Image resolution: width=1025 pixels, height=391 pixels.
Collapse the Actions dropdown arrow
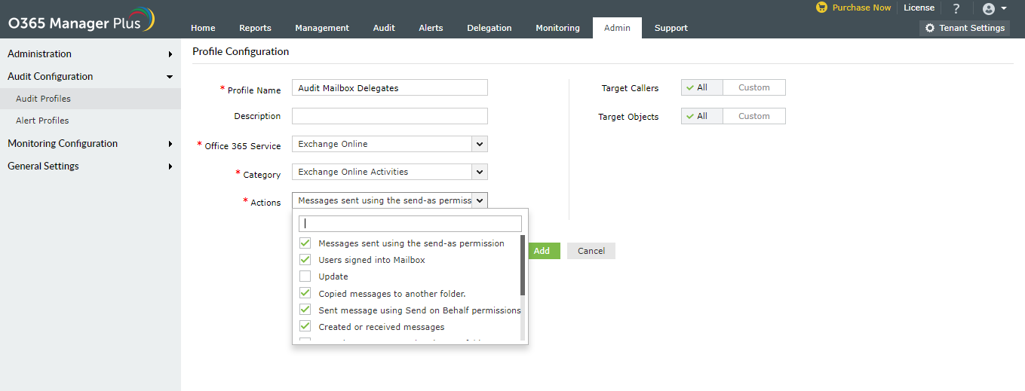point(480,200)
